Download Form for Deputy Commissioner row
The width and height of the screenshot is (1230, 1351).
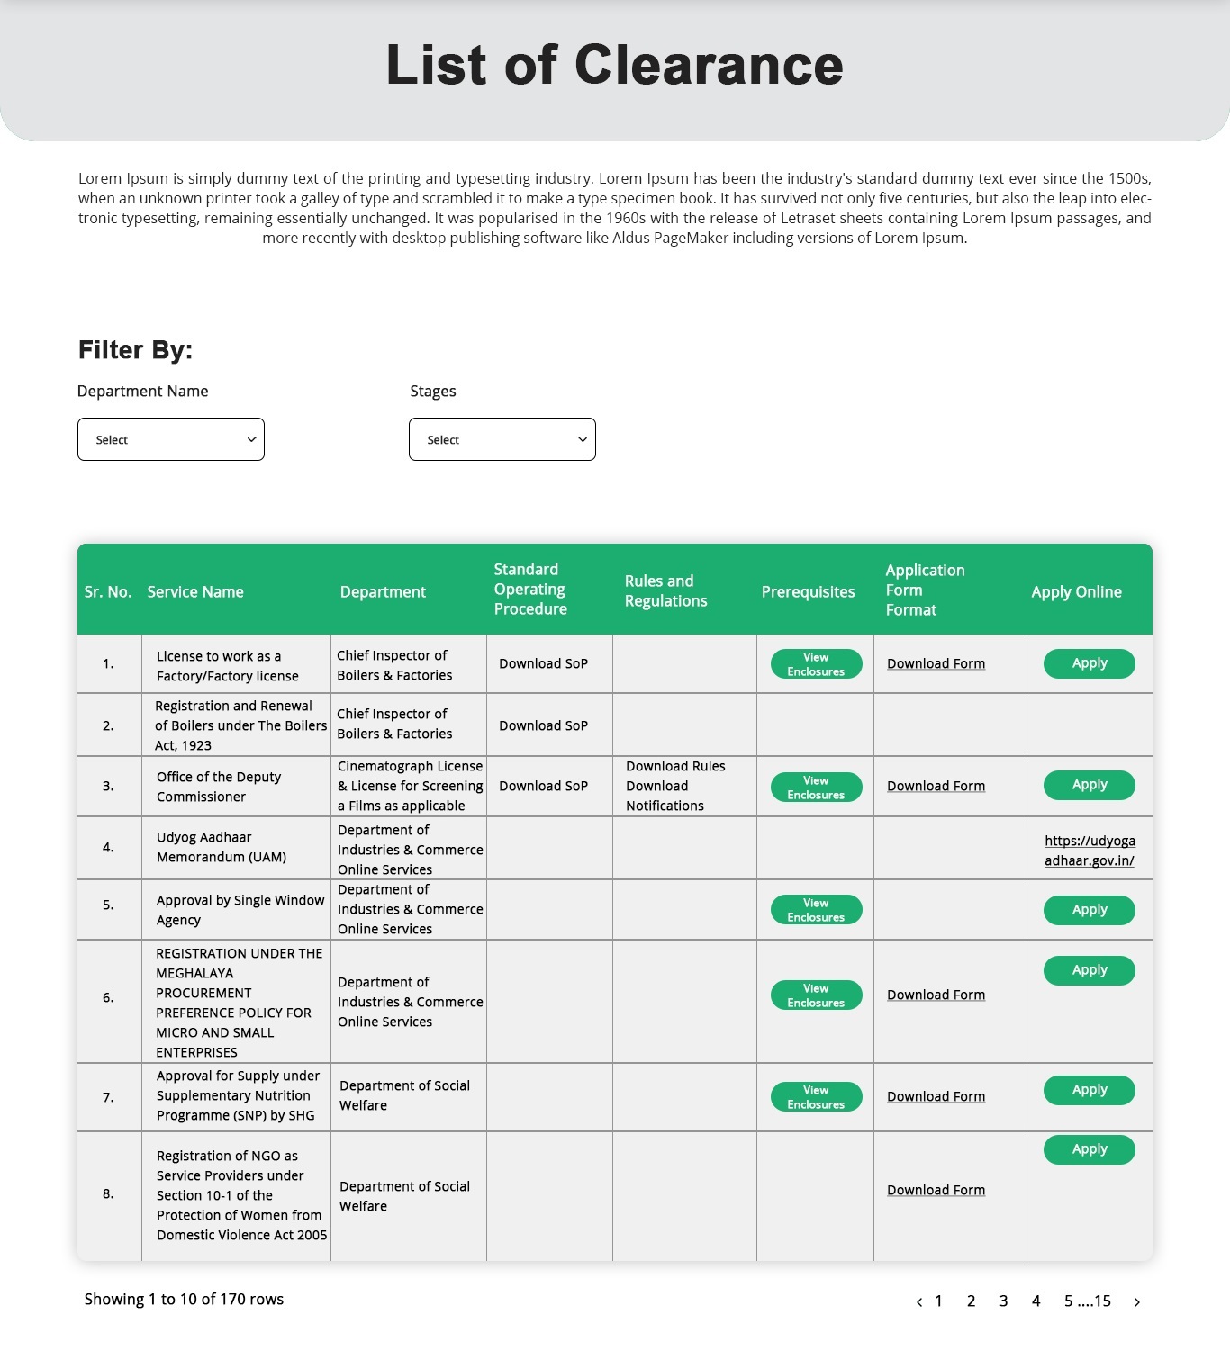[936, 786]
